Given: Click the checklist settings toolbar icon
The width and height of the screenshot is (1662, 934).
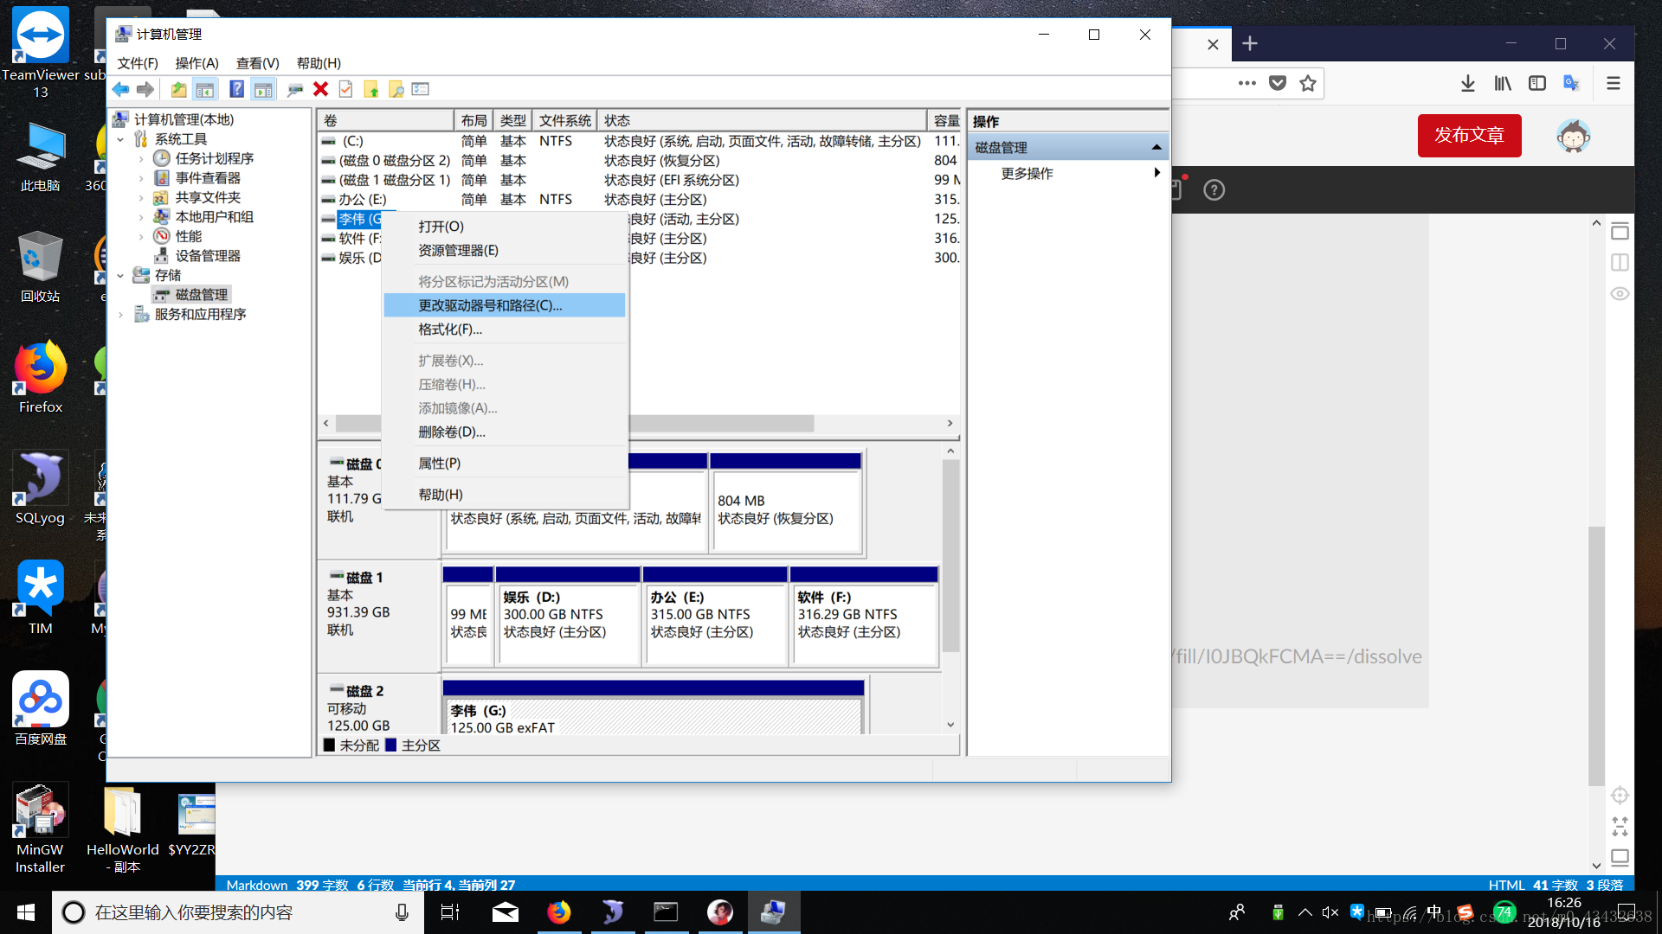Looking at the screenshot, I should coord(421,89).
